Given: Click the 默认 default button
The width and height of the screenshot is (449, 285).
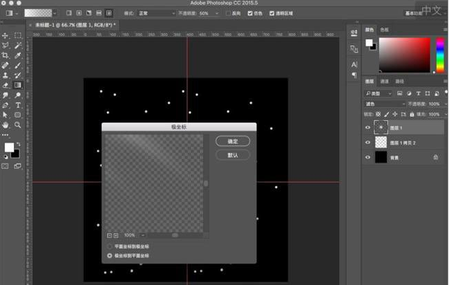Looking at the screenshot, I should [x=233, y=155].
